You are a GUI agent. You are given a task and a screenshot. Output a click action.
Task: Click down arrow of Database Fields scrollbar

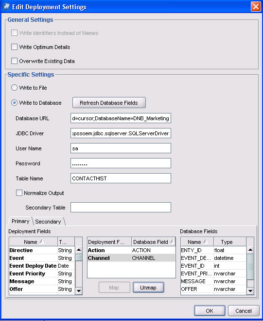tap(250, 290)
